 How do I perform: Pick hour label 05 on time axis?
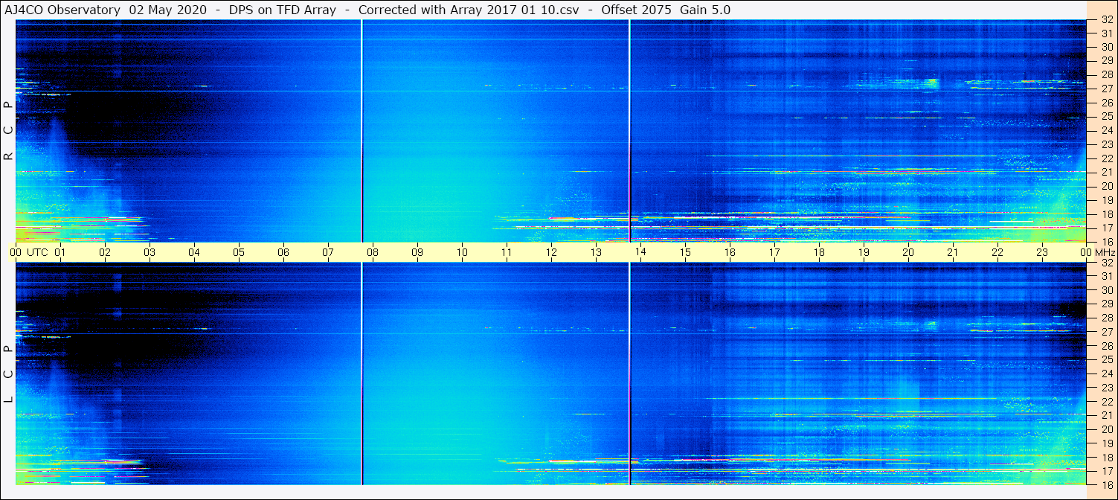[239, 252]
